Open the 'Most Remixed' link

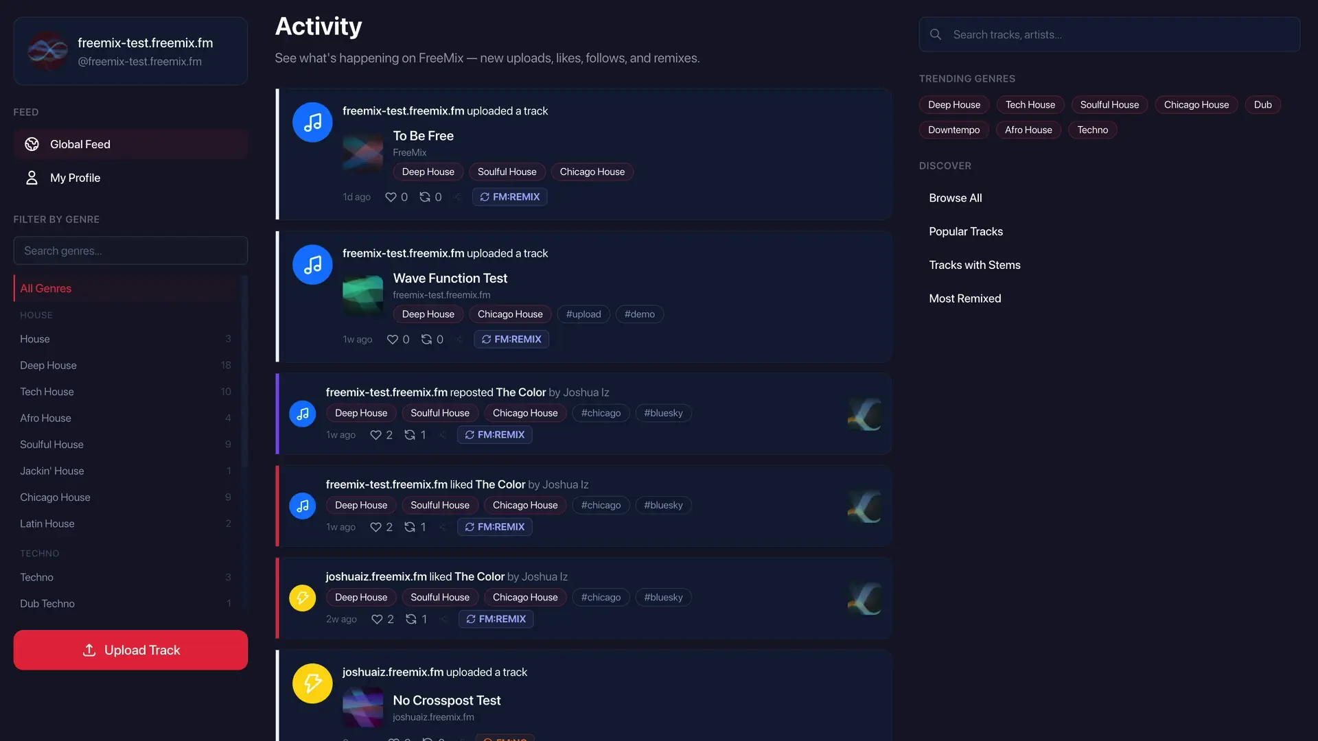coord(964,298)
